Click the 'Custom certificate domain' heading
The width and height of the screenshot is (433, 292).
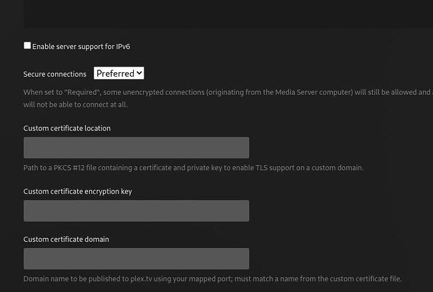66,239
